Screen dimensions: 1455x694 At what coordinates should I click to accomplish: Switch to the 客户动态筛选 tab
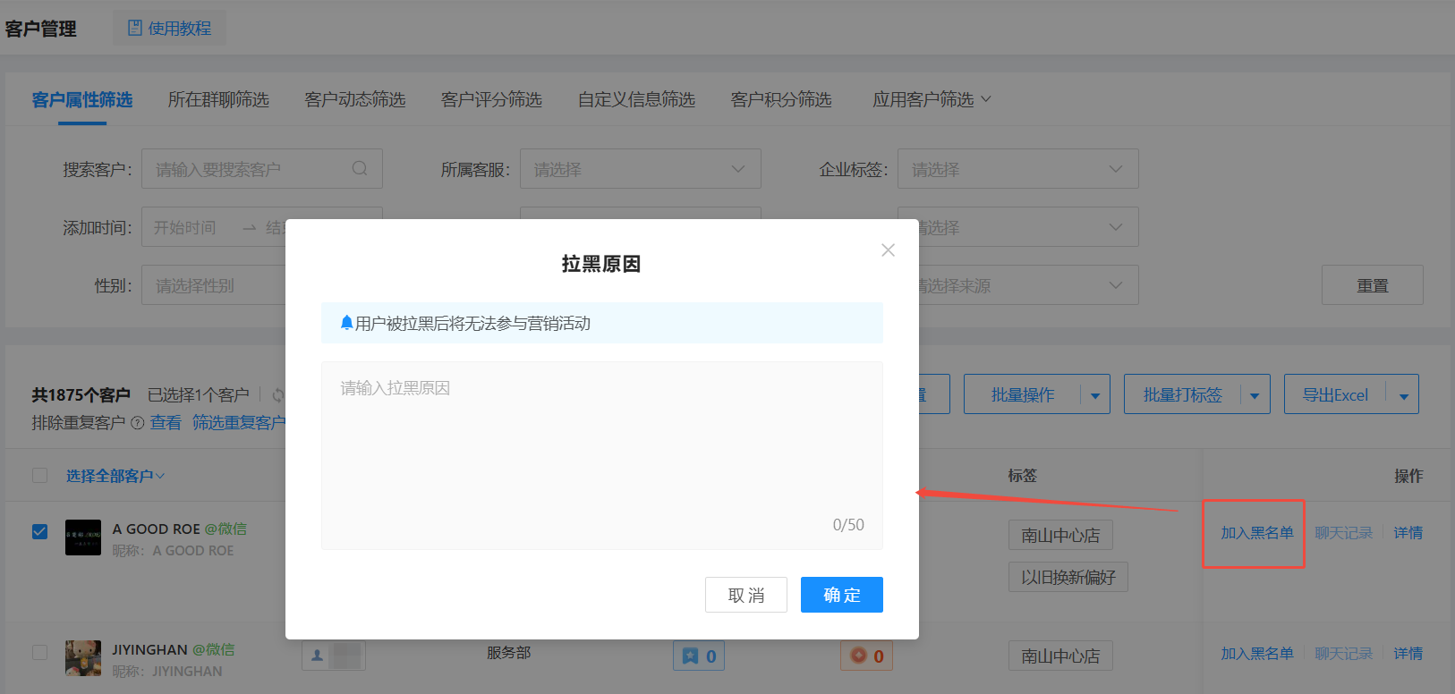click(354, 99)
